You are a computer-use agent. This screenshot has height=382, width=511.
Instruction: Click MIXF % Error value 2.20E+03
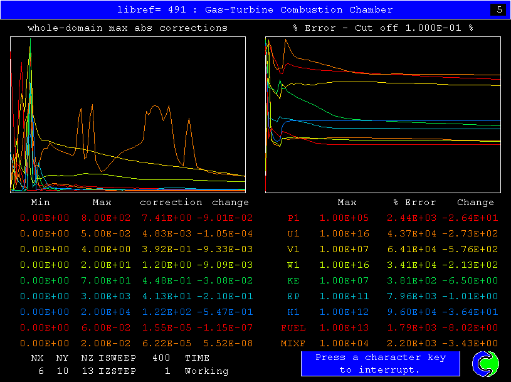click(411, 343)
